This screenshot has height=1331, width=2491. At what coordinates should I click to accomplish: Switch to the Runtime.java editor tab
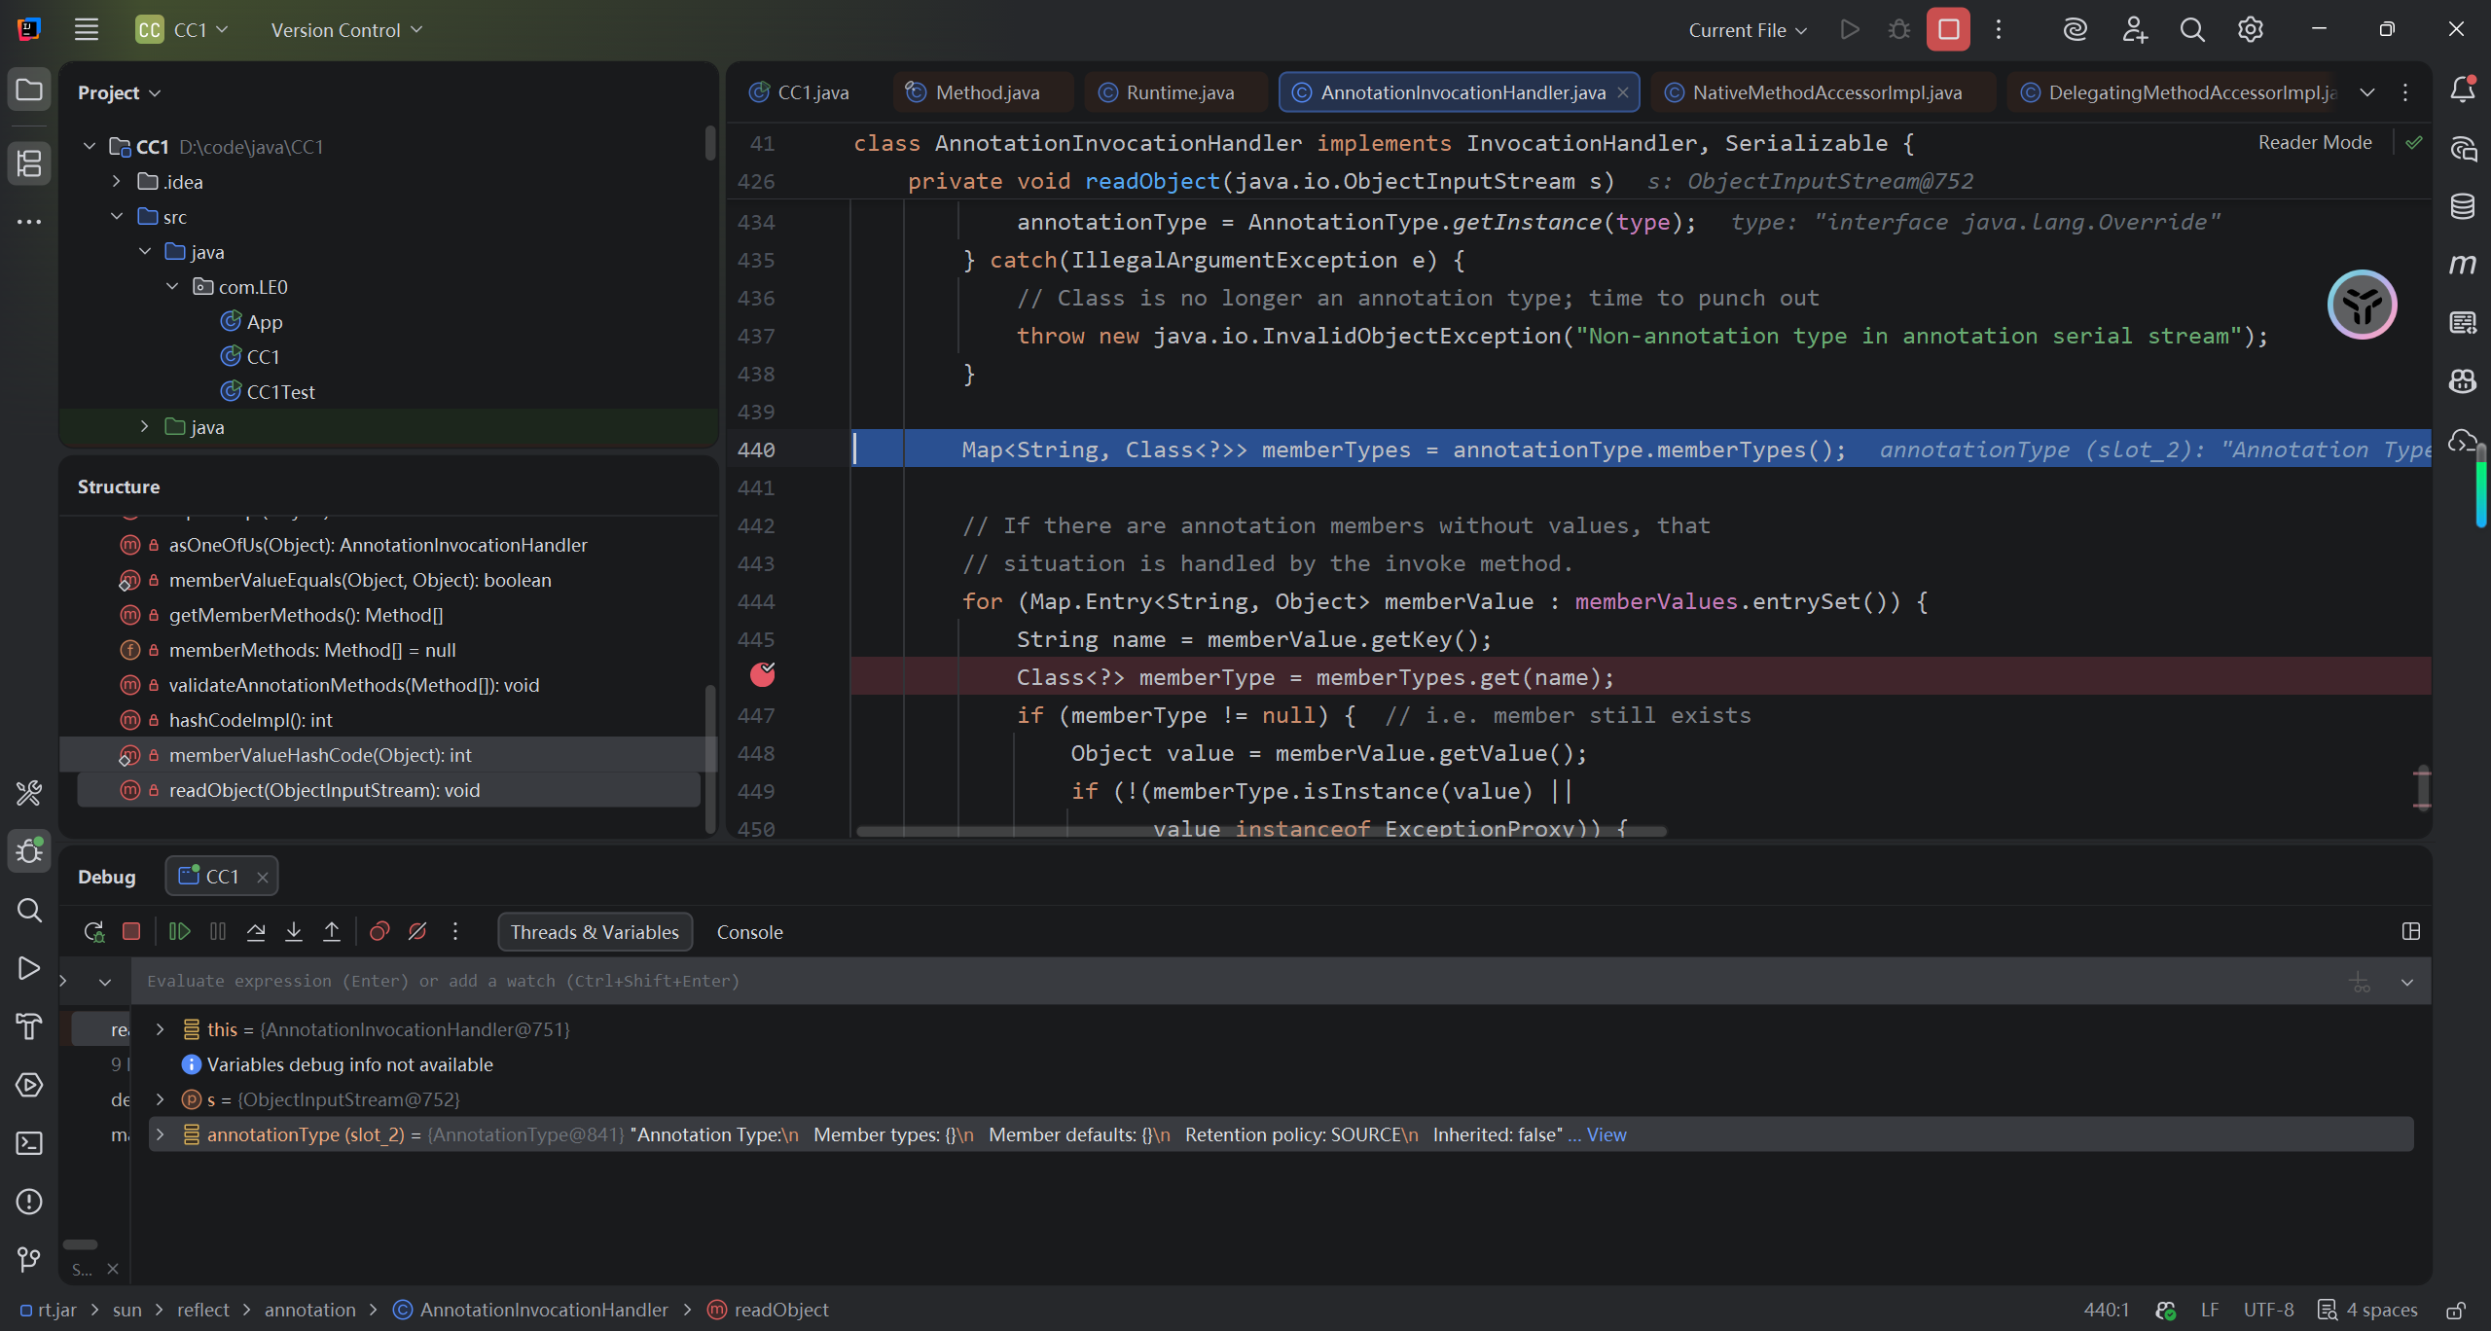pyautogui.click(x=1178, y=92)
